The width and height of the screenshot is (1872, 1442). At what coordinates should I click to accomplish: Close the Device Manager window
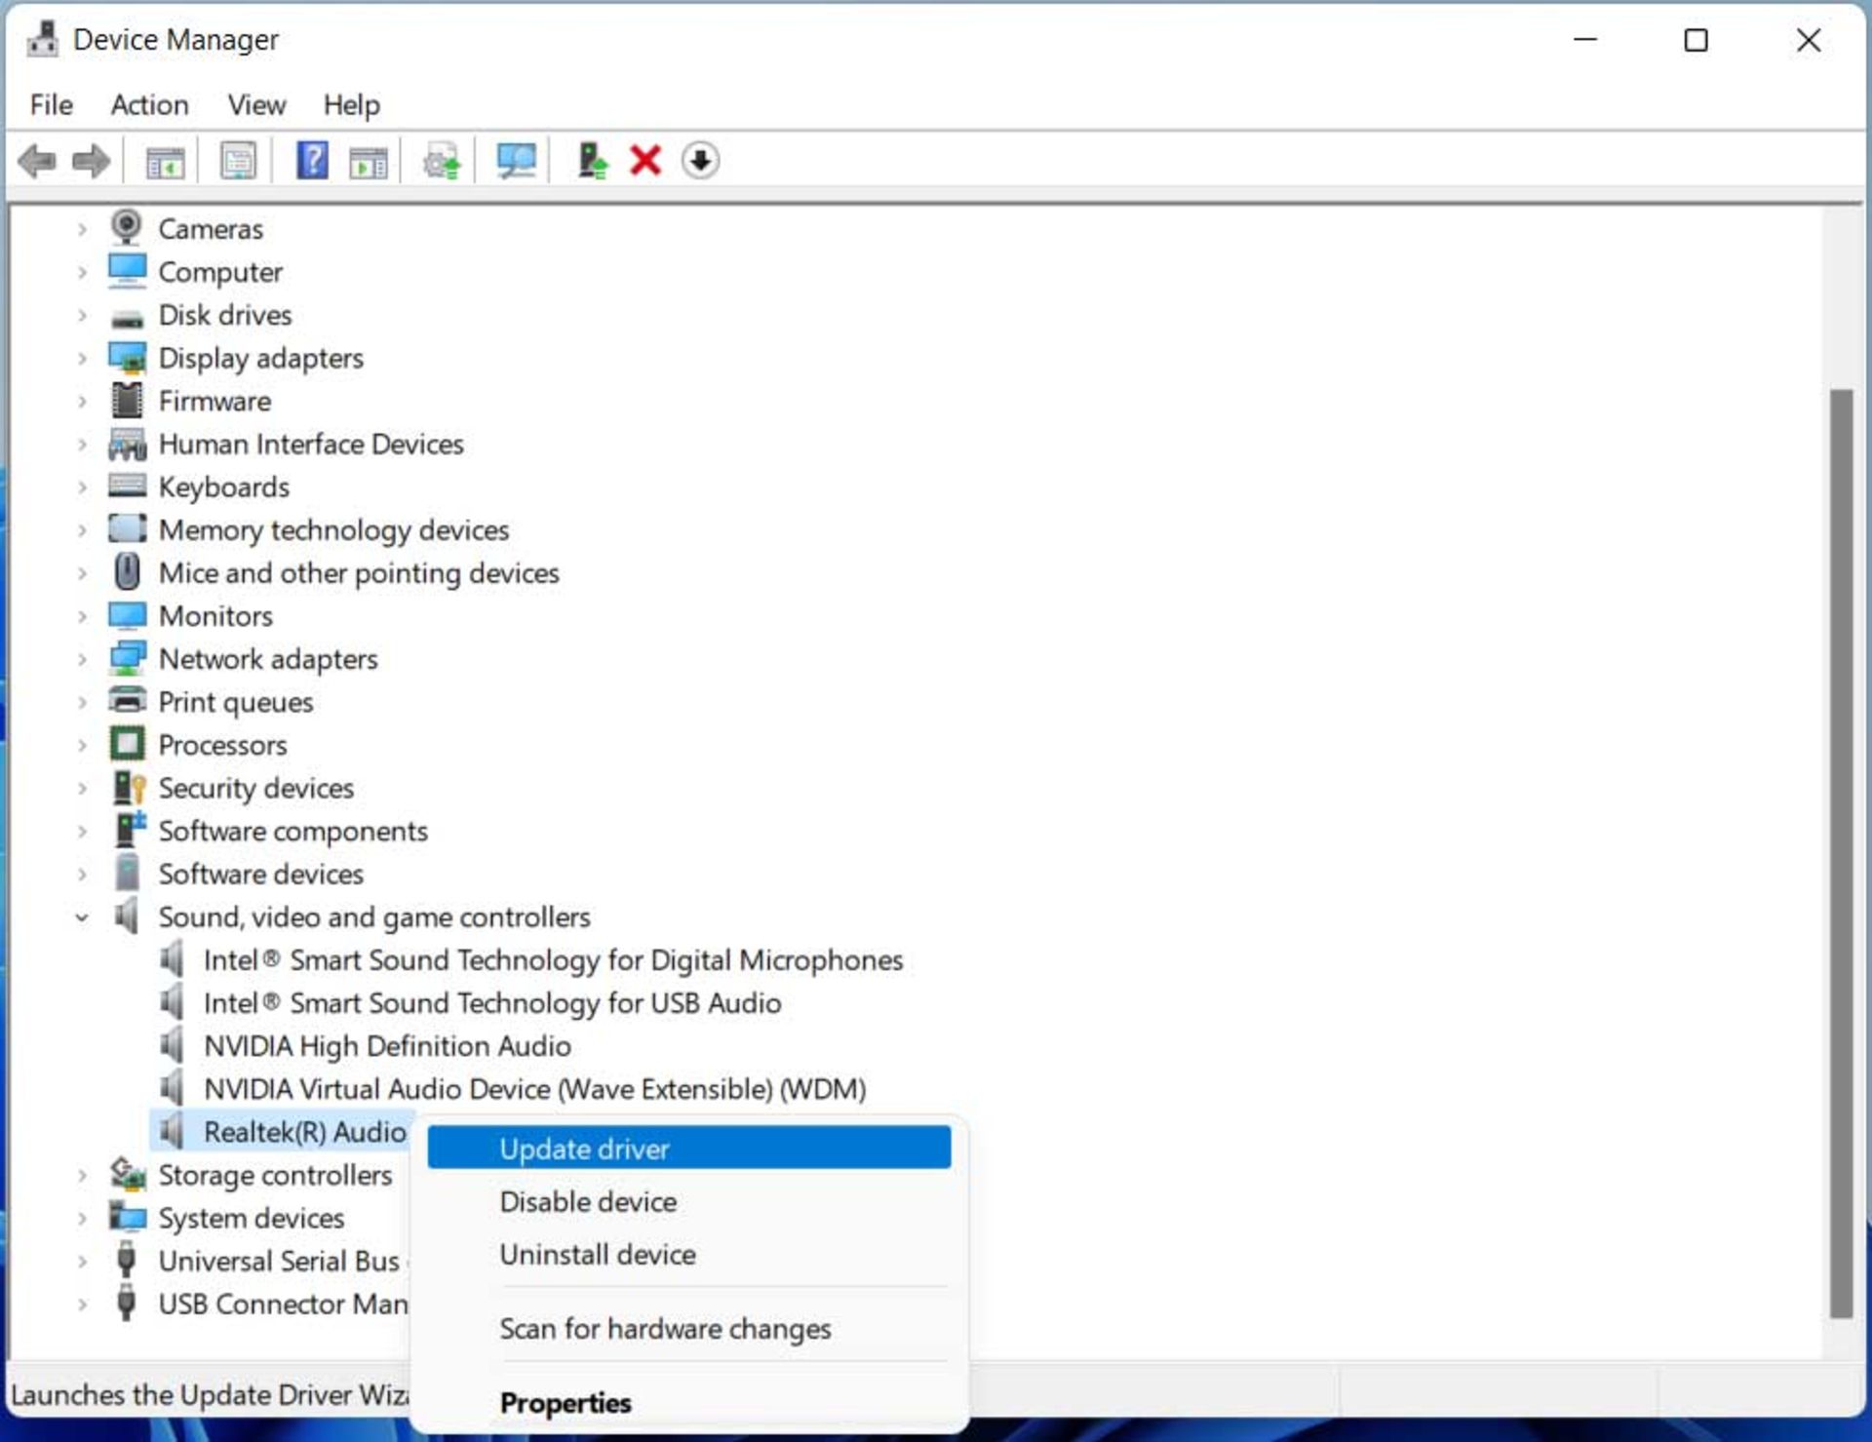point(1809,40)
